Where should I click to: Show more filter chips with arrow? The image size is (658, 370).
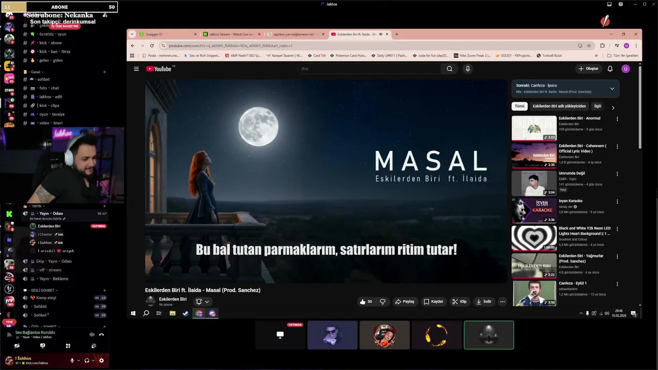pyautogui.click(x=613, y=107)
